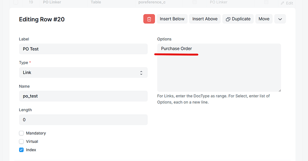
Task: Click the Insert Below button
Action: click(x=172, y=19)
